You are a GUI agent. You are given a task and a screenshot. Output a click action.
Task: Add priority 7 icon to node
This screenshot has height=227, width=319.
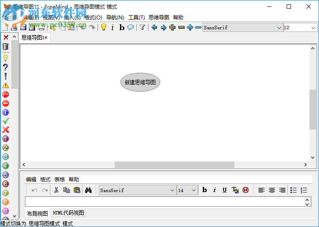[6, 193]
